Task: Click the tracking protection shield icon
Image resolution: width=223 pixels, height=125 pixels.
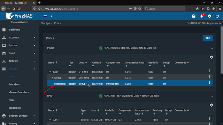Action: [x=34, y=9]
